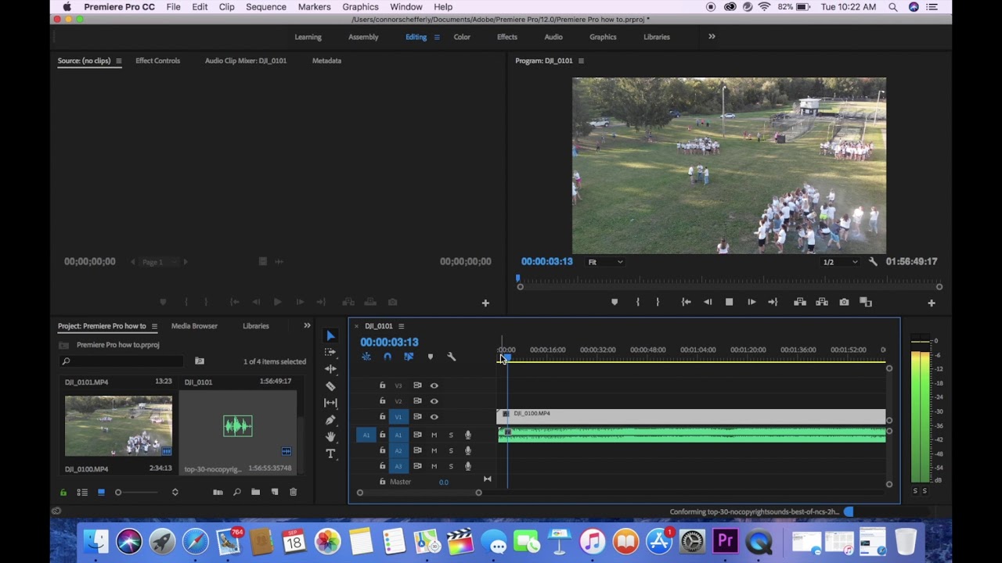The image size is (1002, 563).
Task: Select the Slip tool
Action: click(330, 403)
